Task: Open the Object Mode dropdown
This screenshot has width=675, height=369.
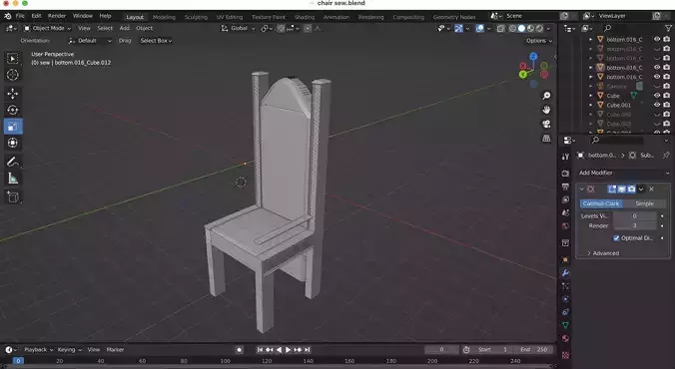Action: (47, 28)
